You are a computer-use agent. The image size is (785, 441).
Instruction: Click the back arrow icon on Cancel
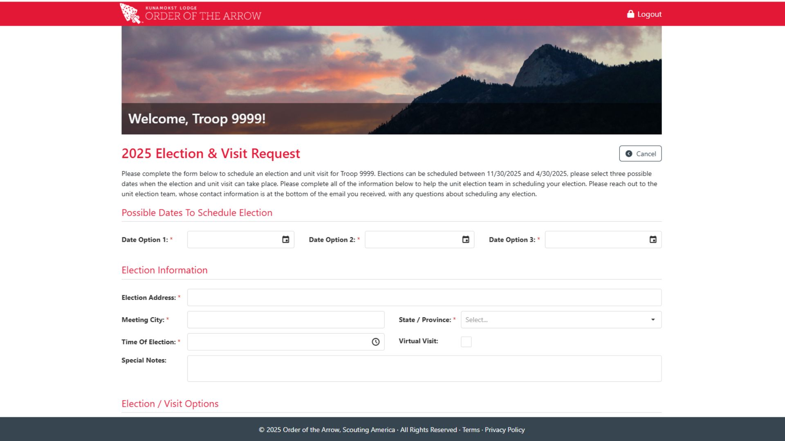629,154
